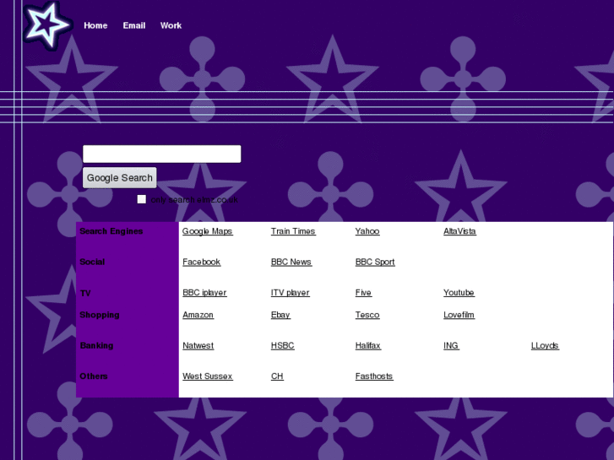Open the Fasthosts link
The width and height of the screenshot is (614, 460).
(374, 376)
